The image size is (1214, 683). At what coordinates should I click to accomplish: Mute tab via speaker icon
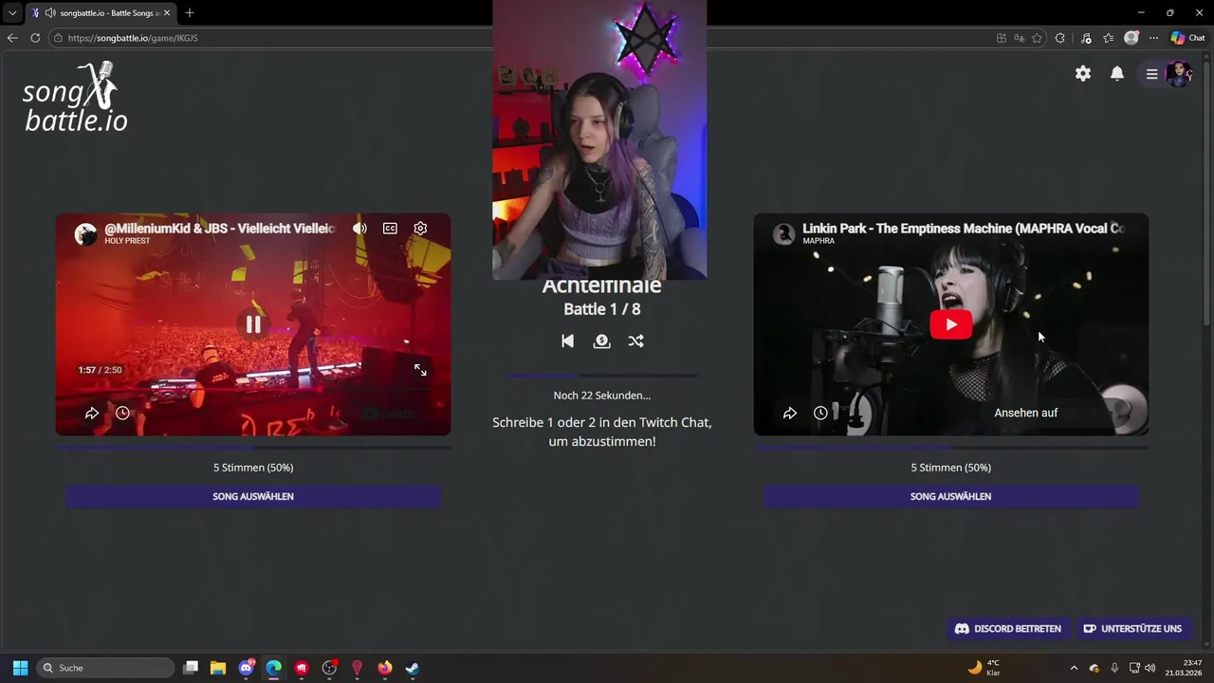[x=49, y=12]
